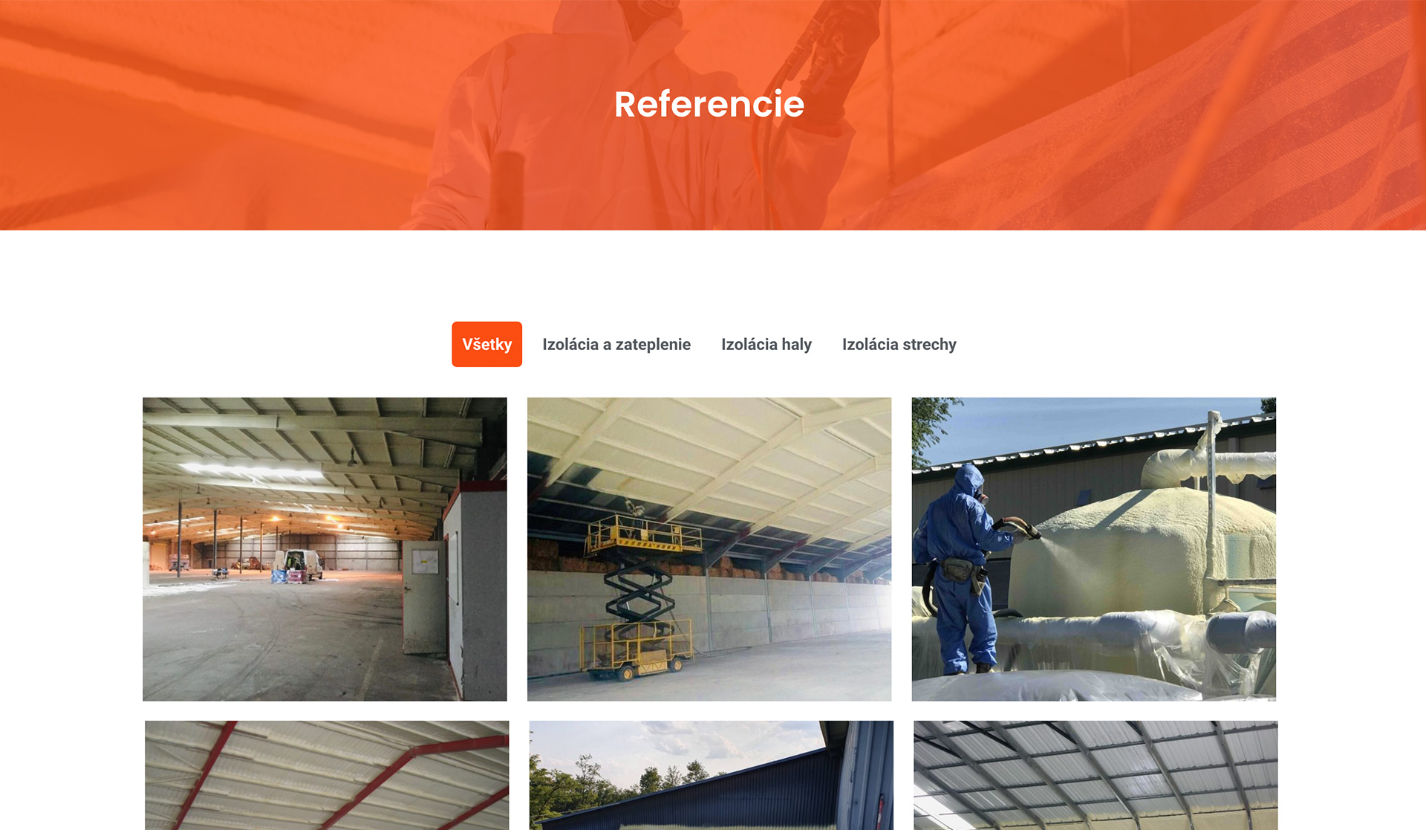Filter by Izolácia a zateplenie
Image resolution: width=1426 pixels, height=830 pixels.
[x=616, y=344]
